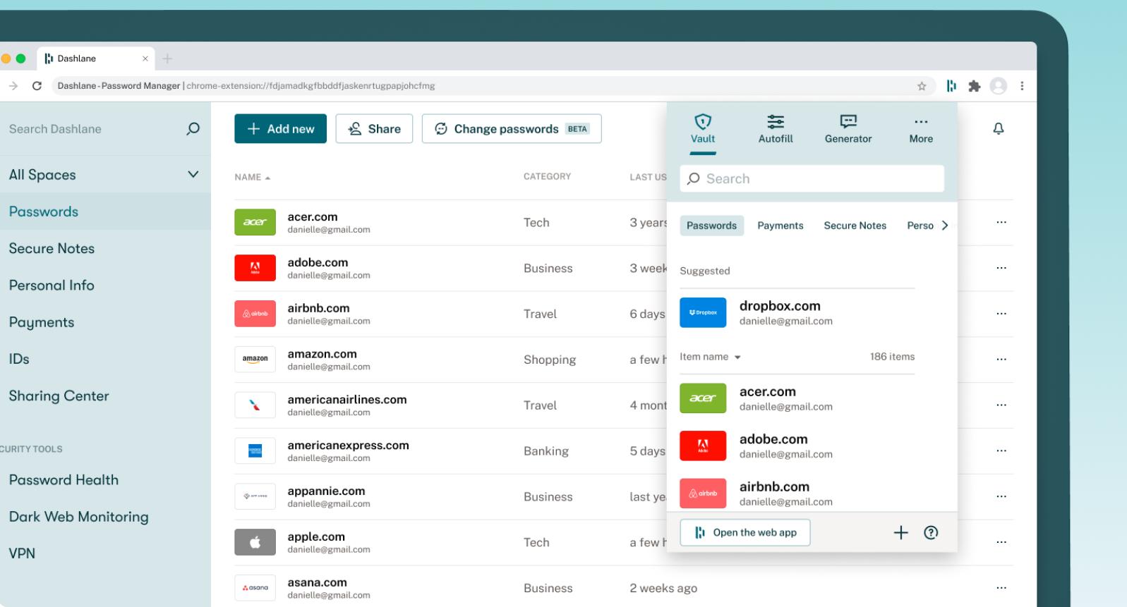This screenshot has height=607, width=1127.
Task: Open more options for asana.com row
Action: pyautogui.click(x=1001, y=588)
